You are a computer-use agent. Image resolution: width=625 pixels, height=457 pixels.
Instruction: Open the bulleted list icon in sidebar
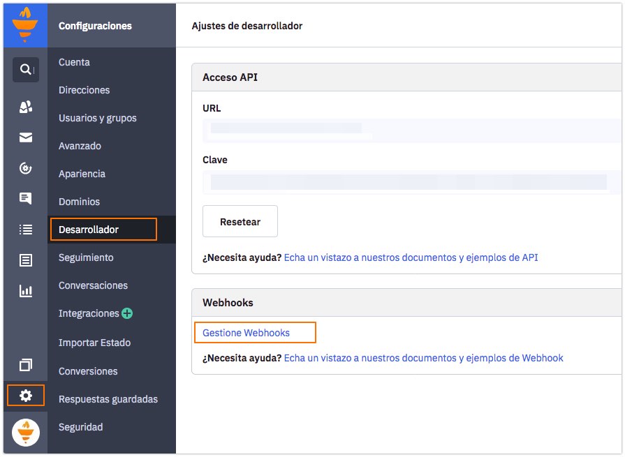[x=26, y=230]
